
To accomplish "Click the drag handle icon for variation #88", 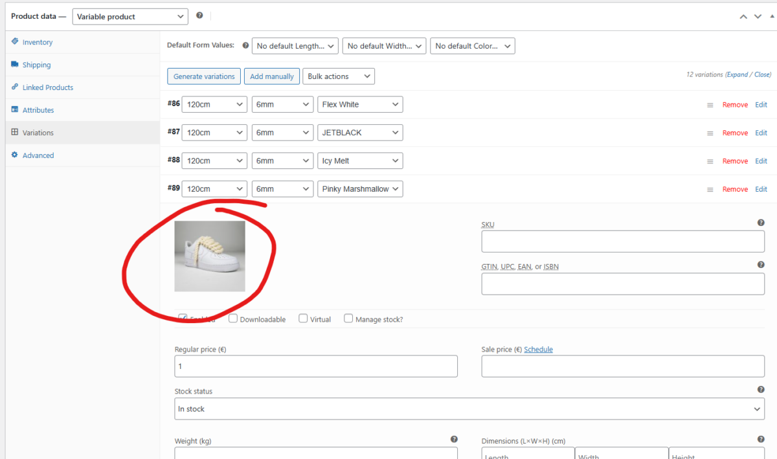I will (x=710, y=161).
